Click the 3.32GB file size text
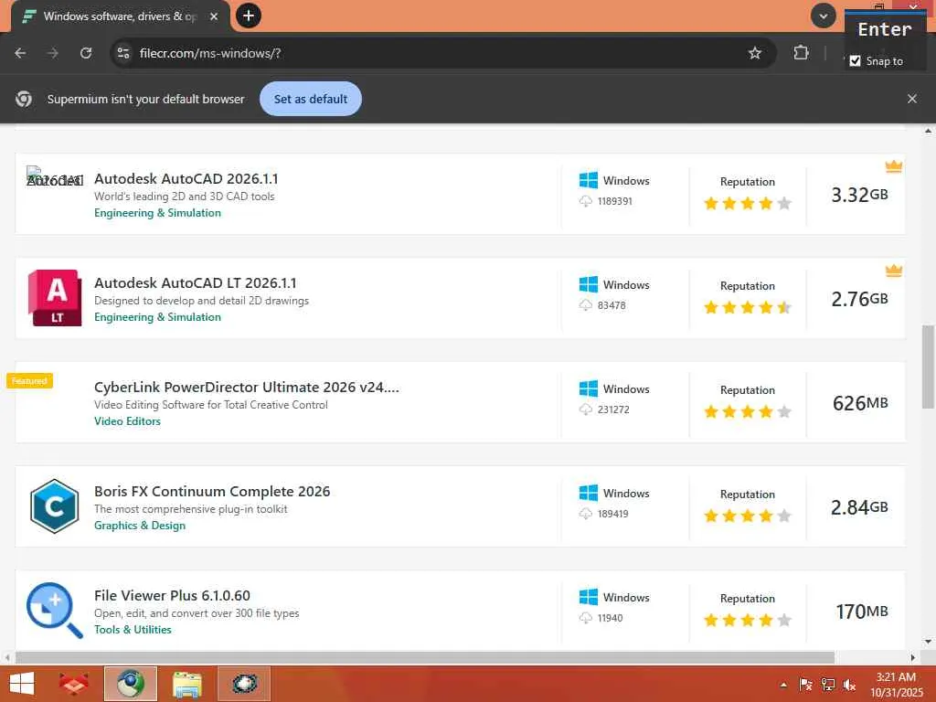Viewport: 936px width, 702px height. tap(859, 195)
